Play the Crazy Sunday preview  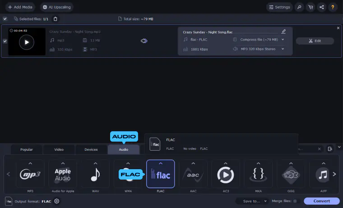pyautogui.click(x=27, y=42)
